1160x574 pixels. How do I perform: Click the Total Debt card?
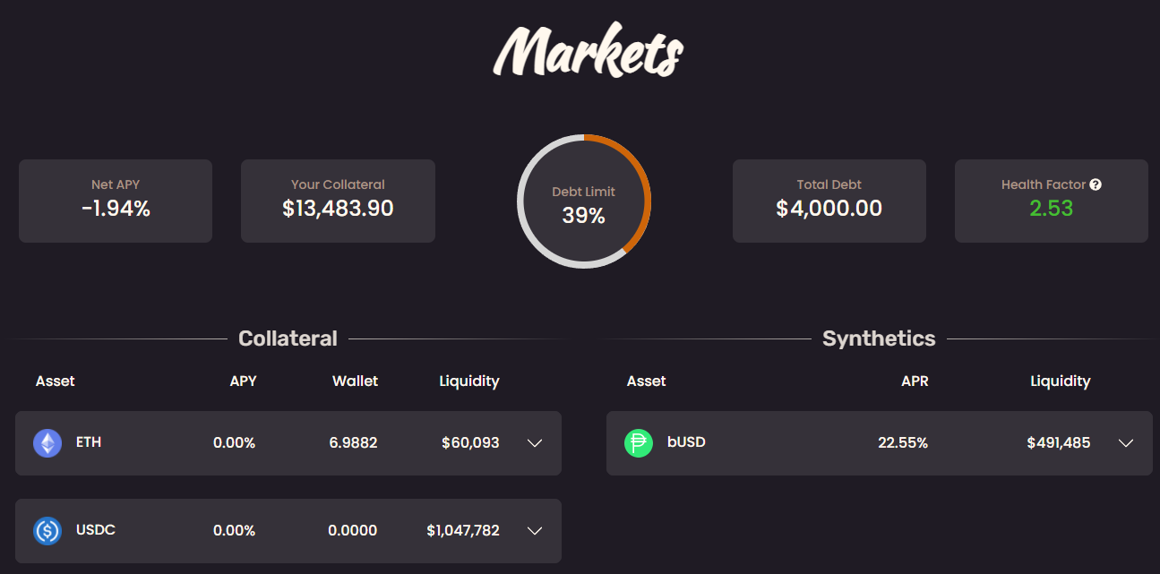tap(829, 201)
